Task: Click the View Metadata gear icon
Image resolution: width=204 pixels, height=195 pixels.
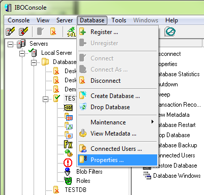Action: [83, 133]
